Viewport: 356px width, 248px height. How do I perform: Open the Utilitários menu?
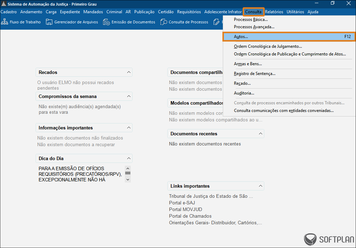(x=295, y=12)
